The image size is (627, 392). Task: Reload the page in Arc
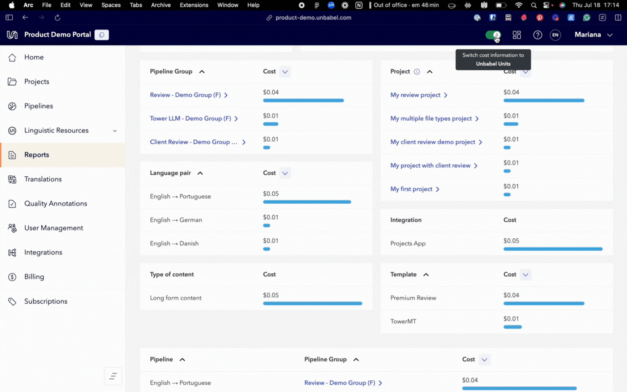coord(57,17)
